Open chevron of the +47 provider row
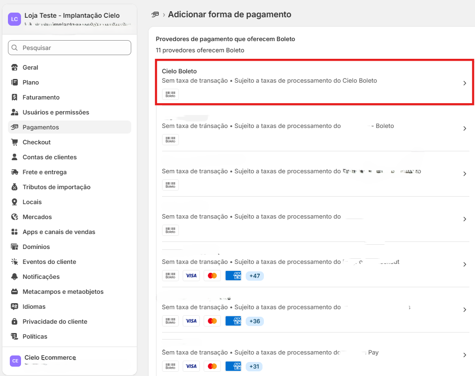The width and height of the screenshot is (475, 376). (x=465, y=264)
